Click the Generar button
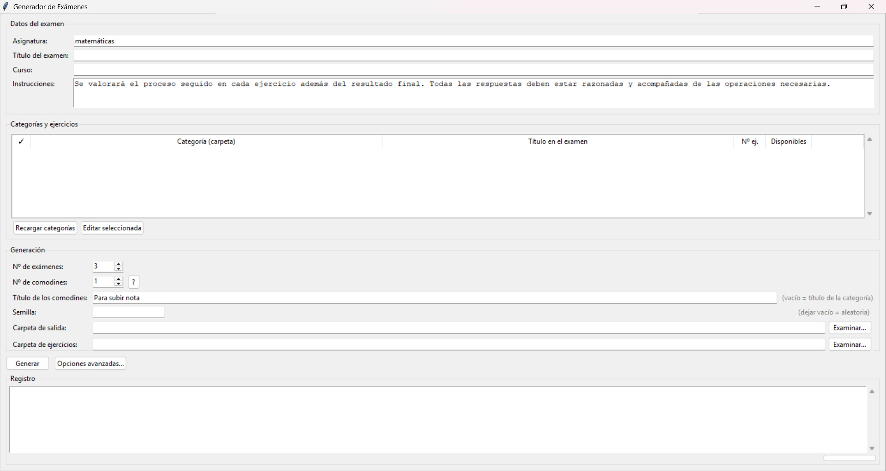The image size is (886, 471). [x=28, y=364]
